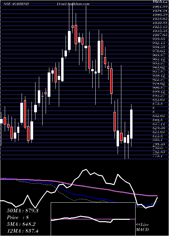Select the 50MA : 879.3 readout
The image size is (169, 236).
pyautogui.click(x=23, y=211)
